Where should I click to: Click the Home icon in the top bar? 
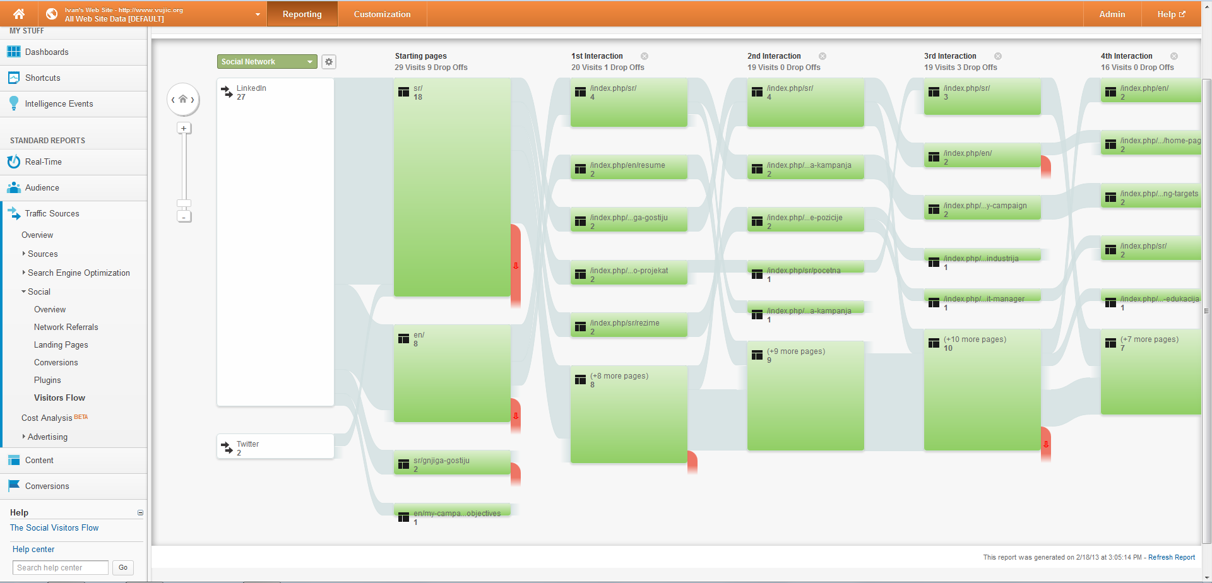19,14
